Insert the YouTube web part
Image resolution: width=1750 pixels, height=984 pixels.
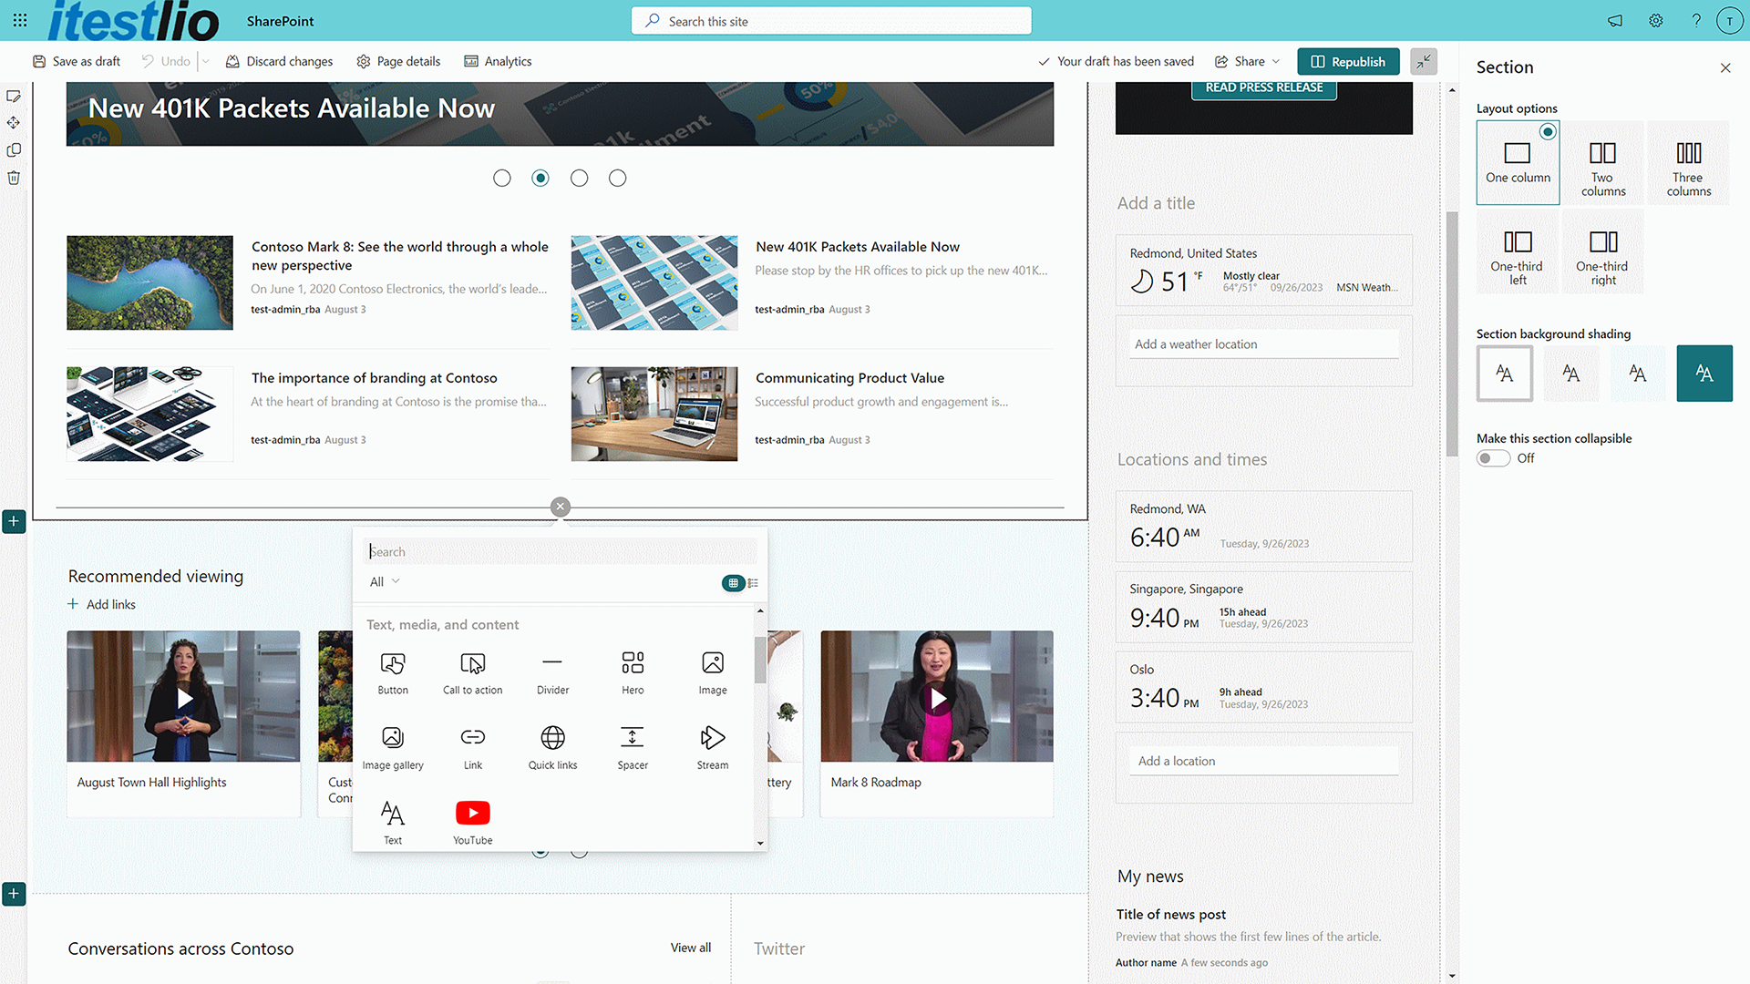click(472, 820)
